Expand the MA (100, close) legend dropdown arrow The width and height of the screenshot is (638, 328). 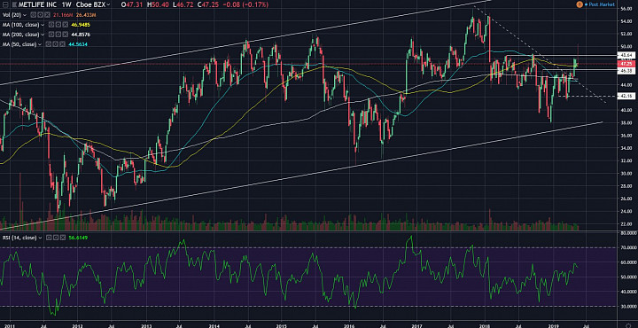pos(43,25)
